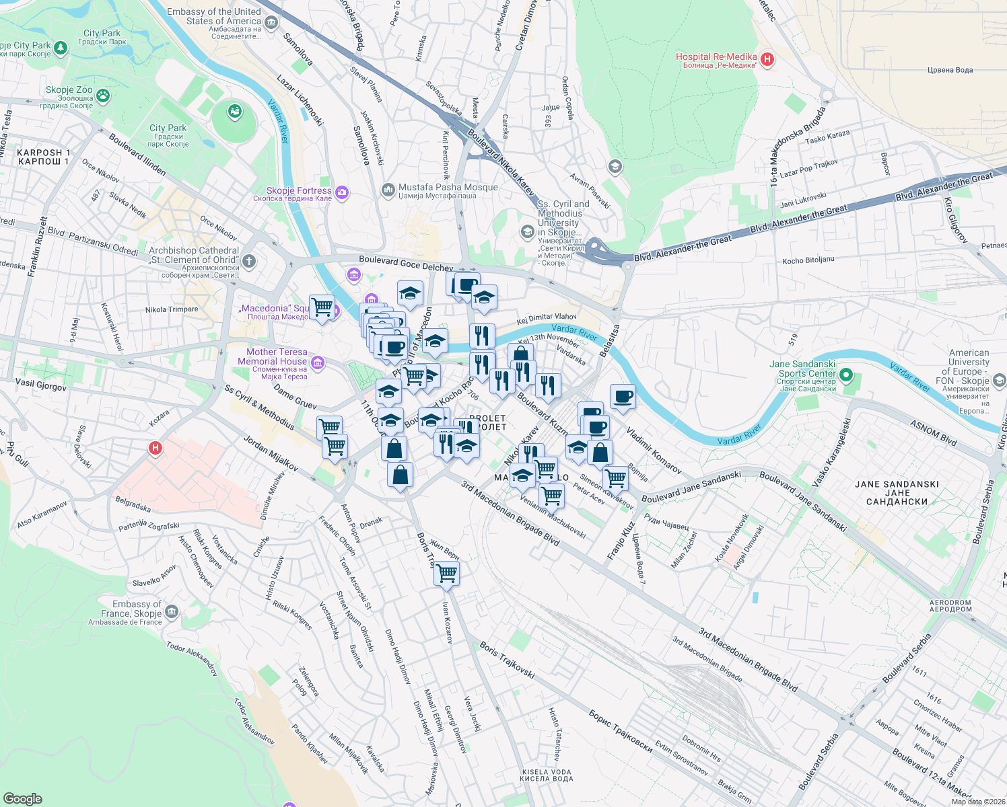
Task: Click the hospital icon near Atso Karamanov
Action: point(155,449)
